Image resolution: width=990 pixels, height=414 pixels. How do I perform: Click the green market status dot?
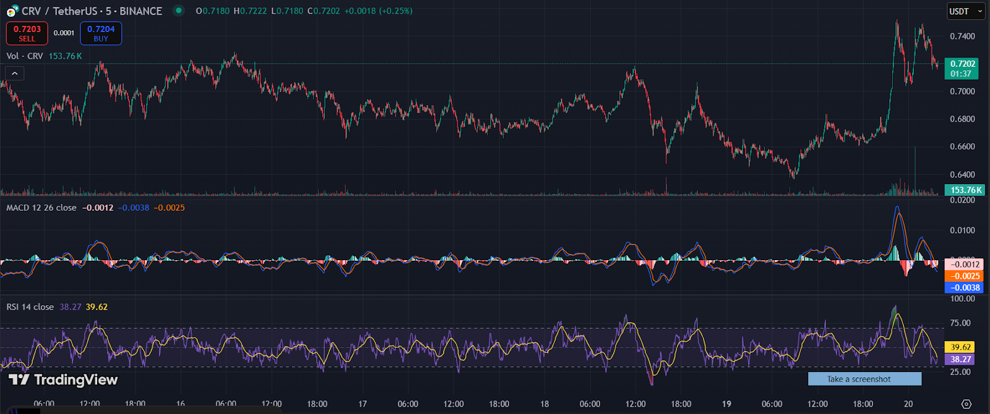coord(178,11)
